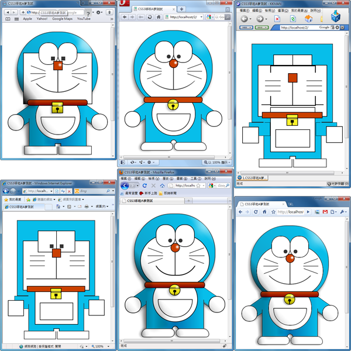
Task: Select the KKMAN bottom page tab
Action: [x=252, y=178]
